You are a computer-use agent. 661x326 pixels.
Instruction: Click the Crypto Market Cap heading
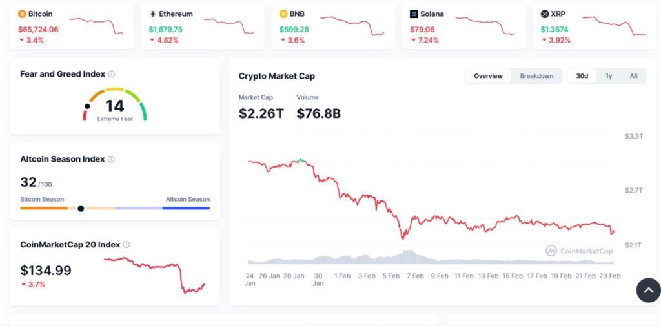(x=277, y=76)
